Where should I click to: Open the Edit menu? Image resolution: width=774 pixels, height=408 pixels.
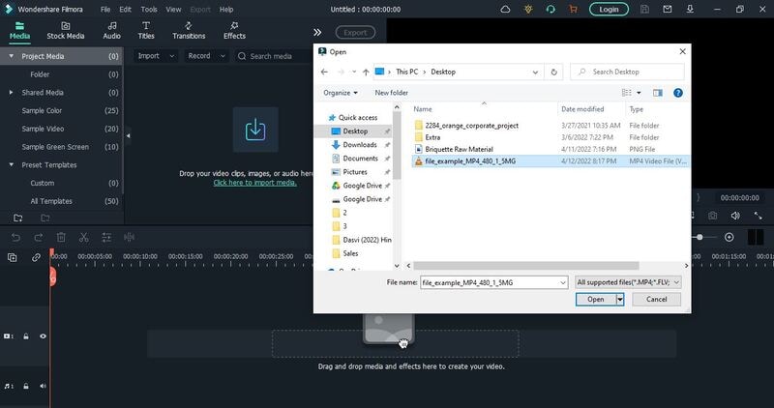126,10
